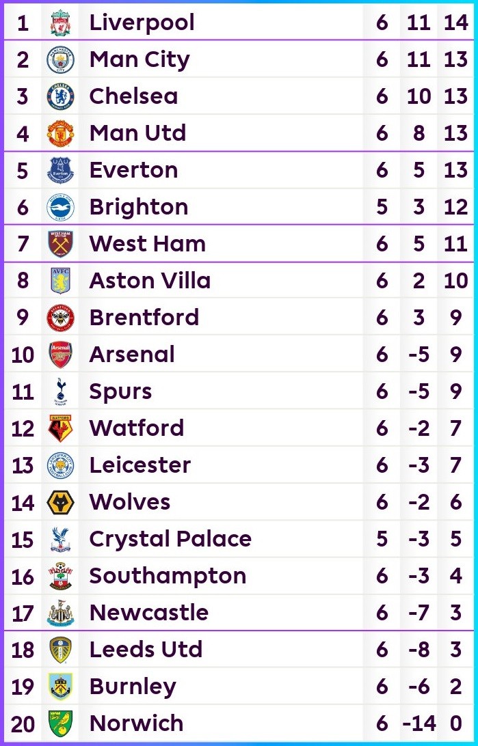Select the Chelsea crest icon
Viewport: 478px width, 746px height.
60,96
